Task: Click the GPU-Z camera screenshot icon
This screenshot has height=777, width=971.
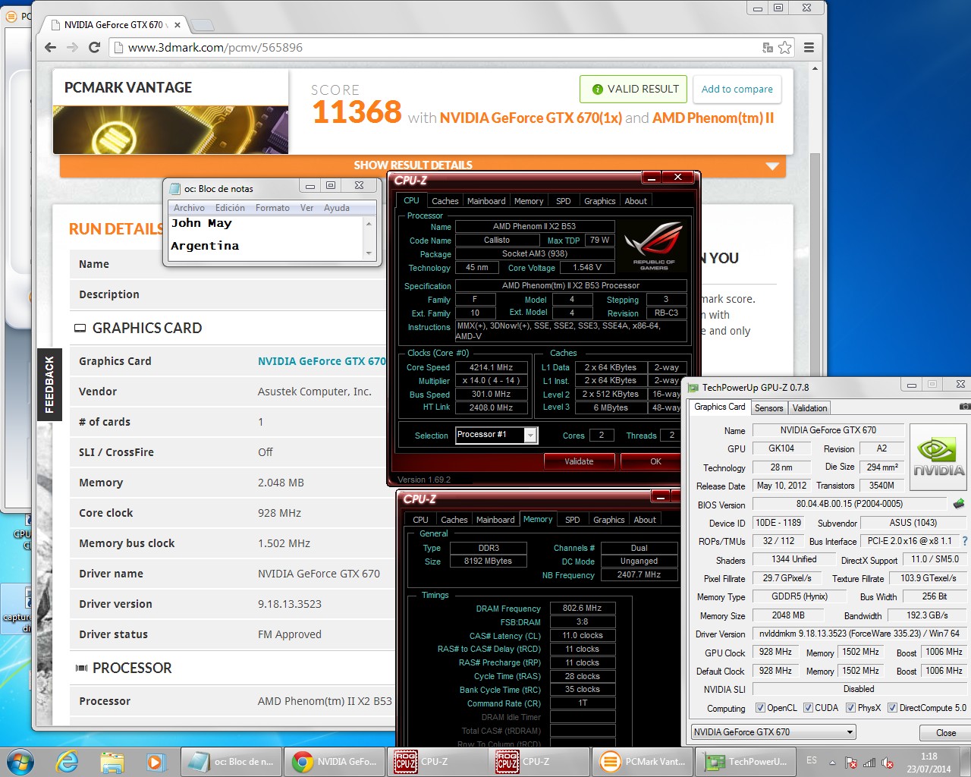Action: pyautogui.click(x=965, y=407)
